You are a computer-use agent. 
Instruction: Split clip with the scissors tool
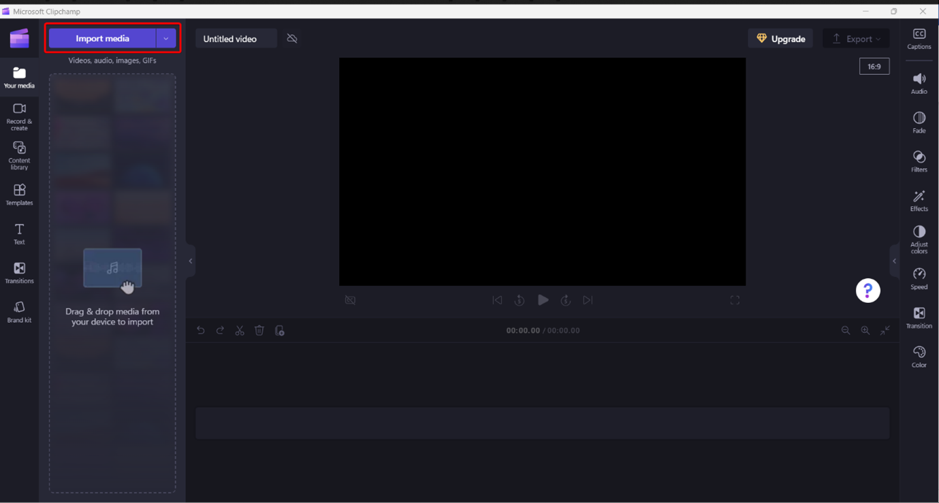(x=240, y=331)
